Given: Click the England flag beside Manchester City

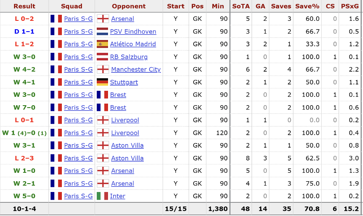Looking at the screenshot, I should 103,70.
